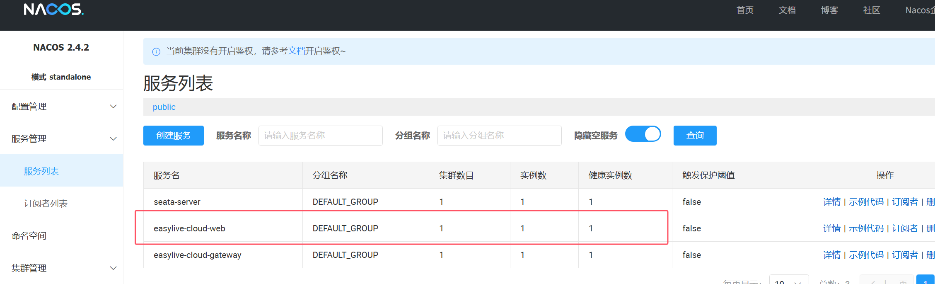Open the 服务管理 sidebar menu
Screen dimensions: 935x284
coord(61,139)
